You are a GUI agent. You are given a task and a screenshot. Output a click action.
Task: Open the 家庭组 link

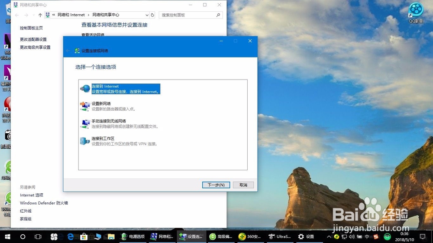click(x=26, y=219)
